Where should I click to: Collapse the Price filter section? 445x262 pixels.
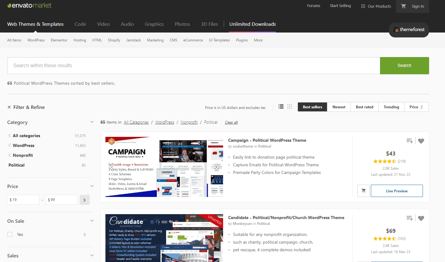(x=92, y=186)
